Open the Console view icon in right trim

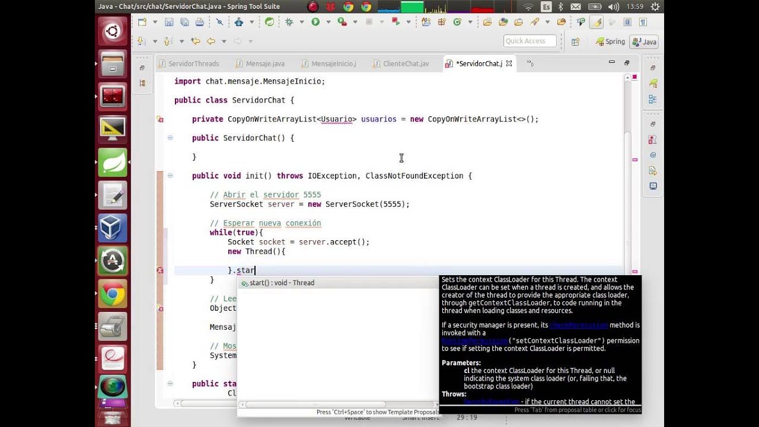(x=653, y=186)
